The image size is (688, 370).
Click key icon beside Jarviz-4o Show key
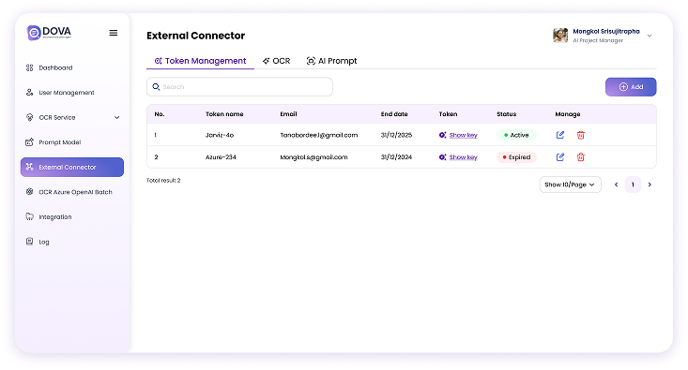442,135
